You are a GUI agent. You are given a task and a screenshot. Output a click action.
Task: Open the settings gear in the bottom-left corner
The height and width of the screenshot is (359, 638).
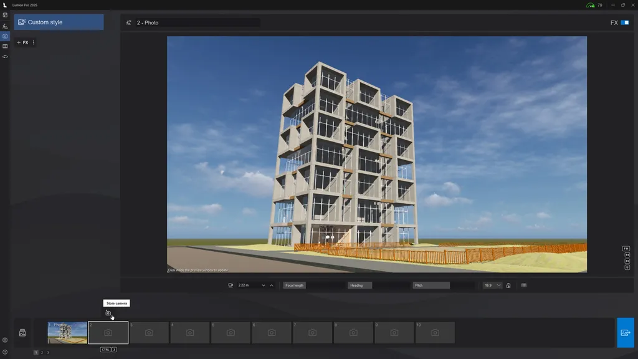click(x=5, y=340)
